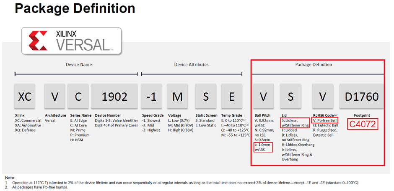Viewport: 394px width, 191px height.
Task: Click the red C4072 footprint label
Action: (364, 124)
